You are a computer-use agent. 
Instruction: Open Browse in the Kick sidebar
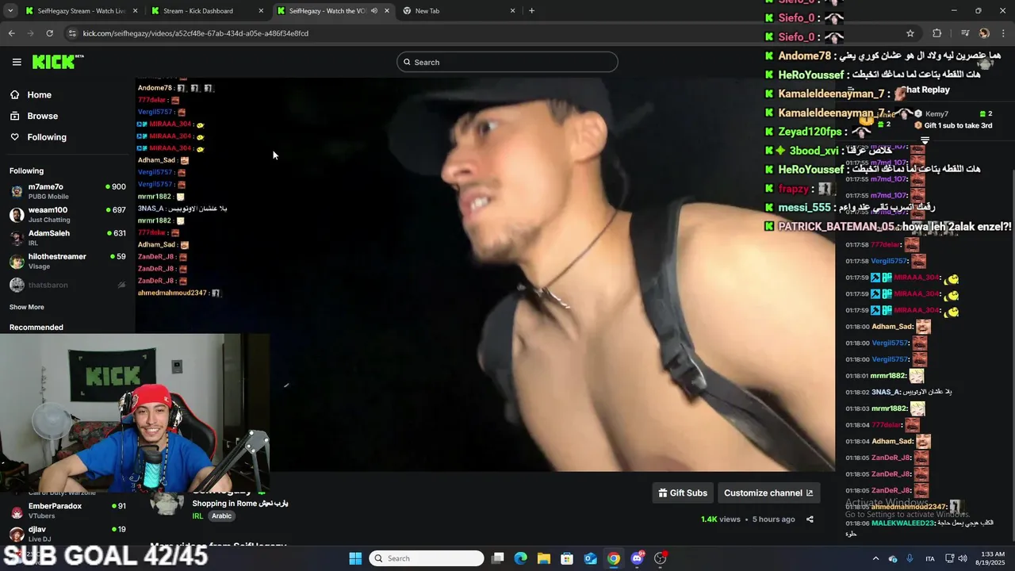pyautogui.click(x=42, y=116)
